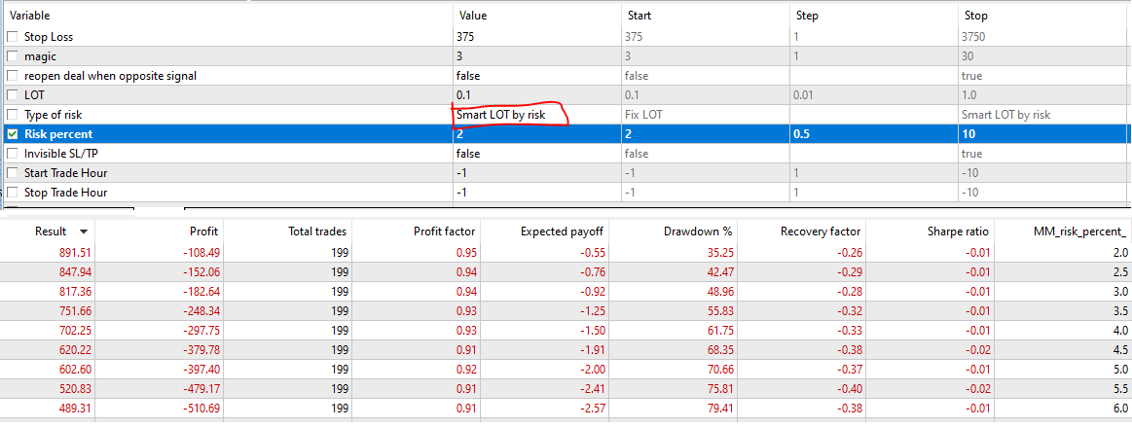This screenshot has height=427, width=1132.
Task: Uncheck the Risk percent checkbox
Action: coord(13,134)
